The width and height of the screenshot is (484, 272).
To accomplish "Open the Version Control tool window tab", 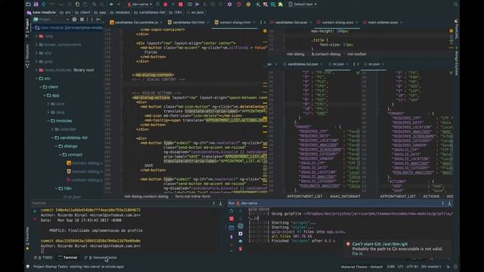I will 101,258.
